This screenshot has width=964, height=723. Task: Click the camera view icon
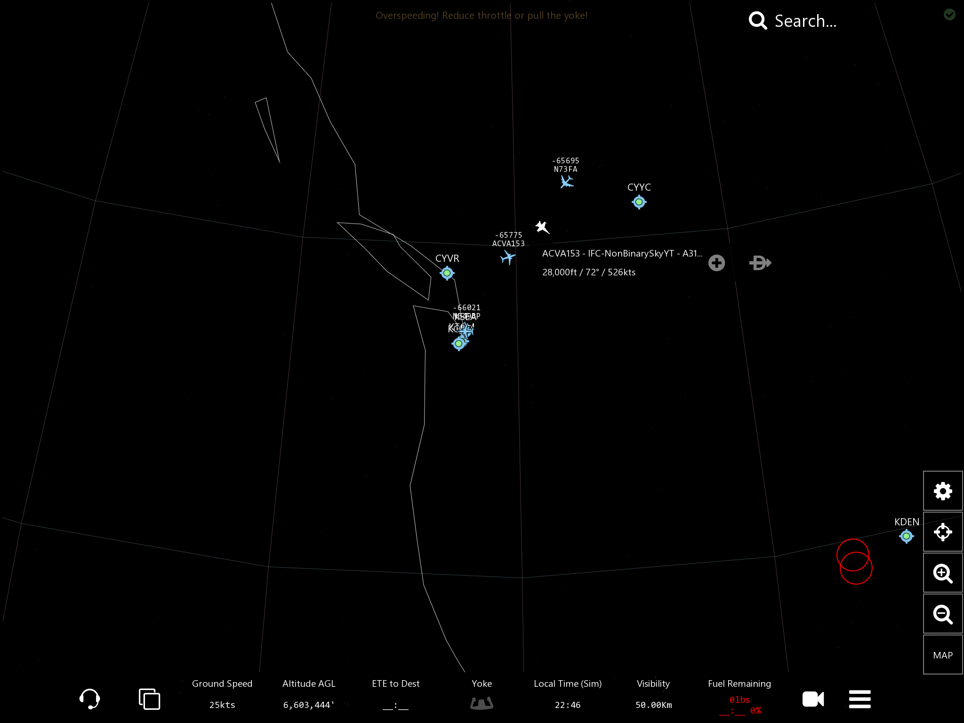813,699
